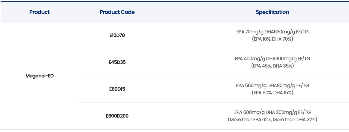Screen dimensions: 349x132
Task: Click the (EPA 60%, DHA 15%) text
Action: [272, 93]
